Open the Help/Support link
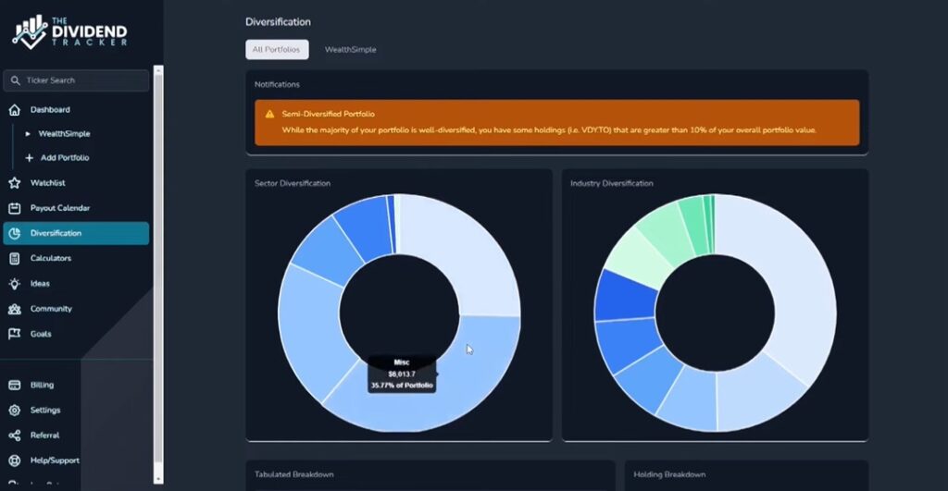The image size is (948, 491). point(54,460)
